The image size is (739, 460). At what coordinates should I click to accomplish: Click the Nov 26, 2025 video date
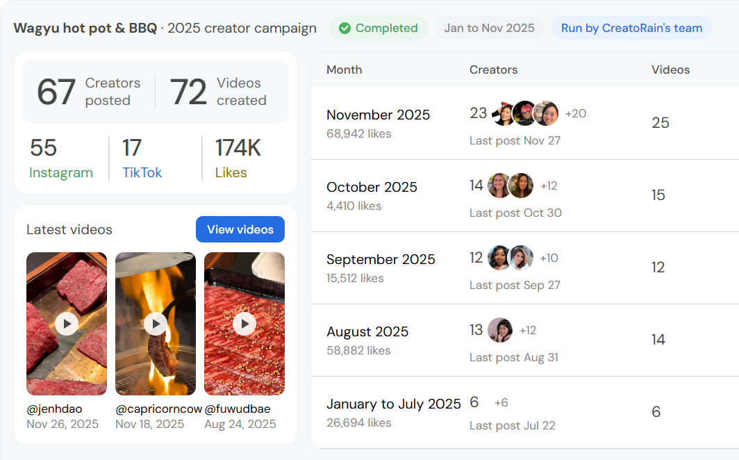pyautogui.click(x=63, y=424)
